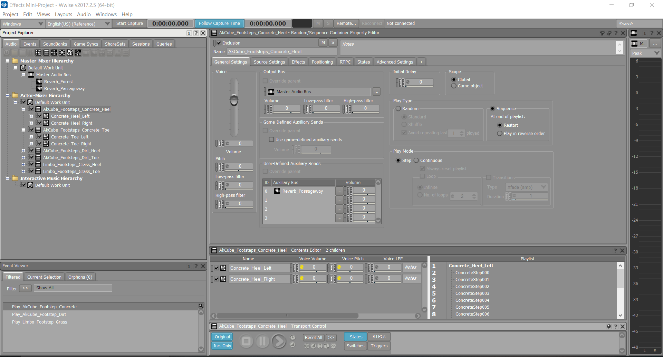Click the Inc. Only button
This screenshot has width=663, height=357.
[222, 346]
